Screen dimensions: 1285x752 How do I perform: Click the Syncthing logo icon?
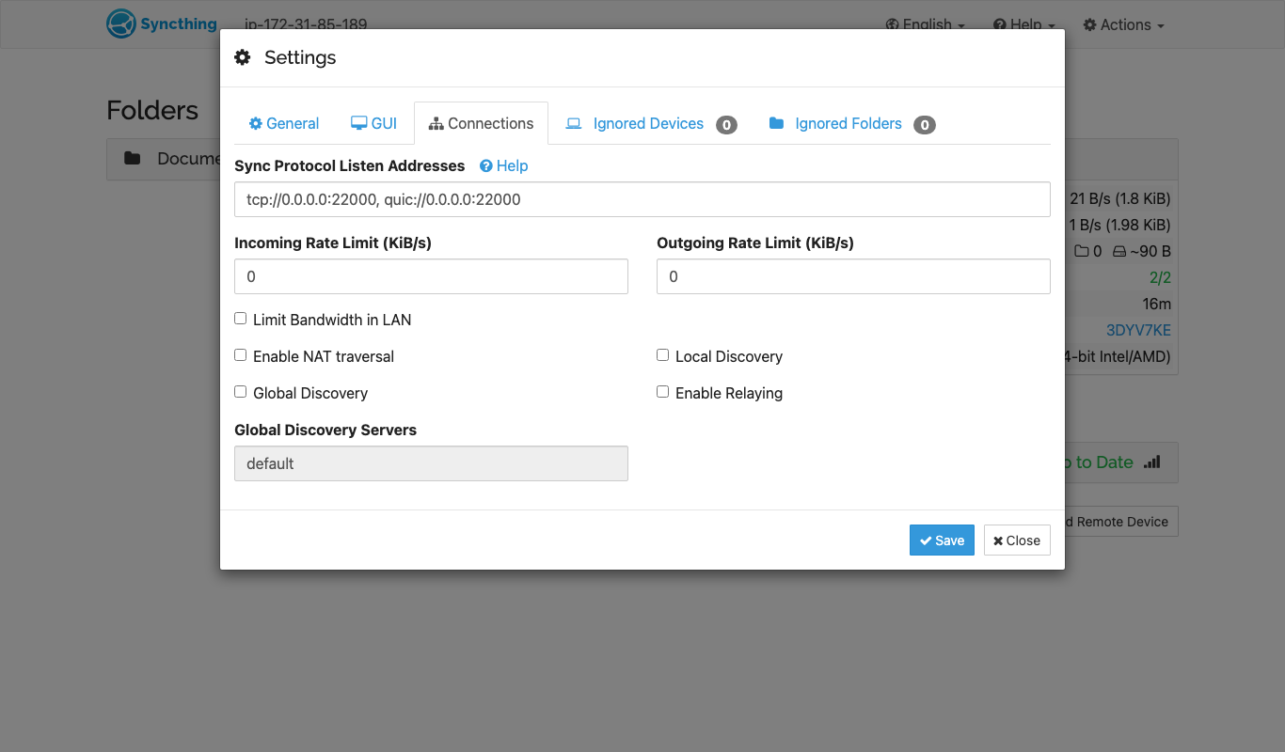click(121, 23)
